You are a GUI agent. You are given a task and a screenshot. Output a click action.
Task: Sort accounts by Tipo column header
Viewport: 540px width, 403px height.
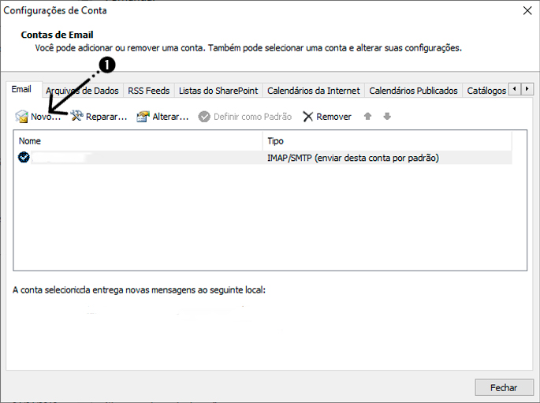click(386, 141)
